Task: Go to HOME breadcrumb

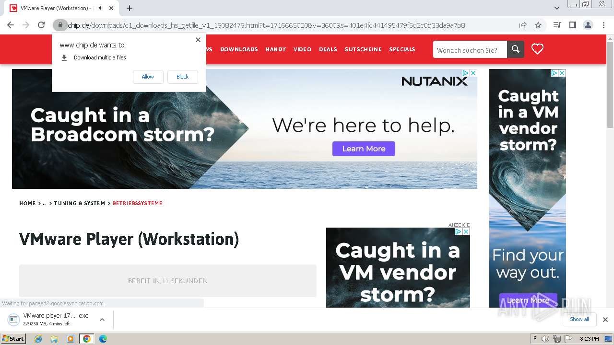Action: 27,203
